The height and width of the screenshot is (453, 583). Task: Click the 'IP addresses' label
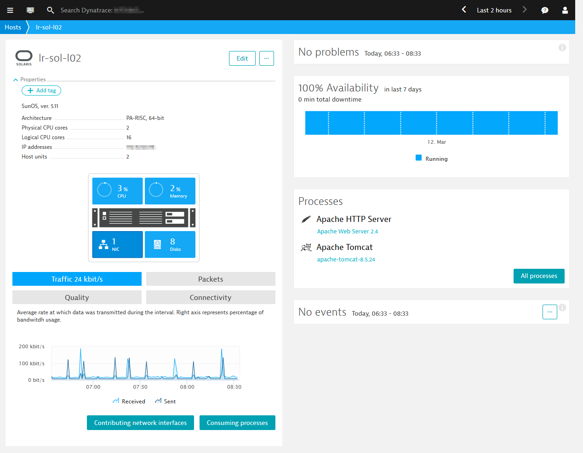[x=37, y=147]
